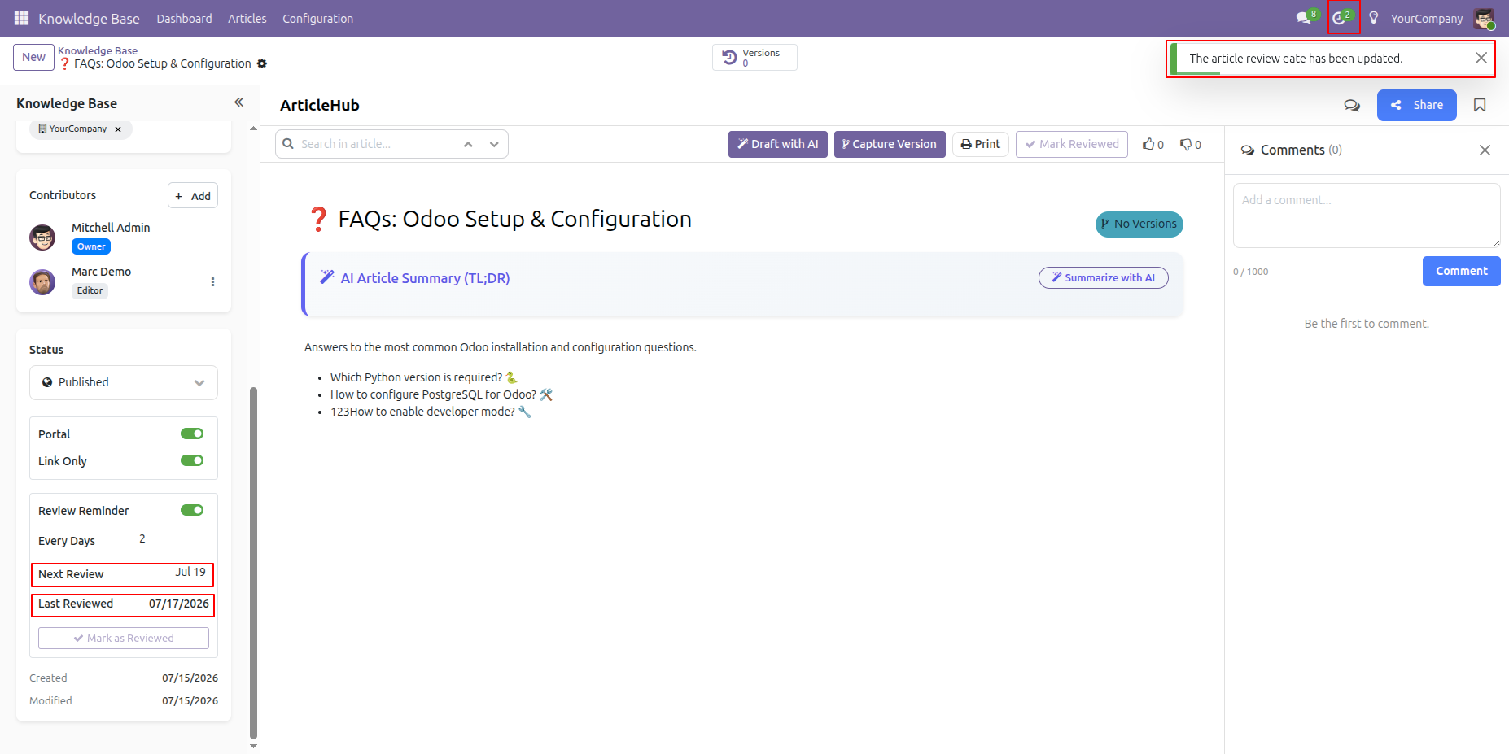Jump to previous search match arrow
This screenshot has width=1509, height=754.
468,144
